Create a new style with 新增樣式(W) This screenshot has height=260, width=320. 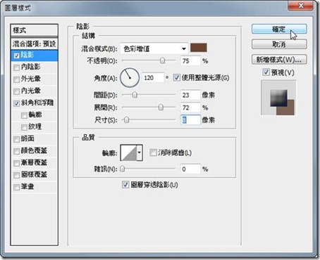279,60
